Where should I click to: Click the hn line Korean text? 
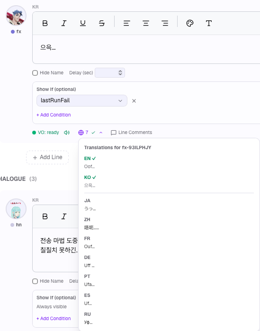click(x=59, y=245)
